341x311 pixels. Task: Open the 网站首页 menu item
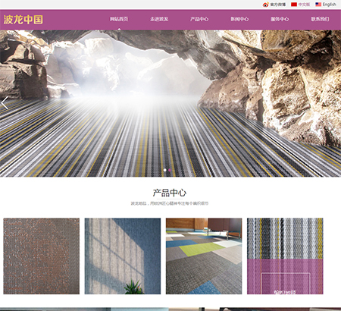coord(119,19)
